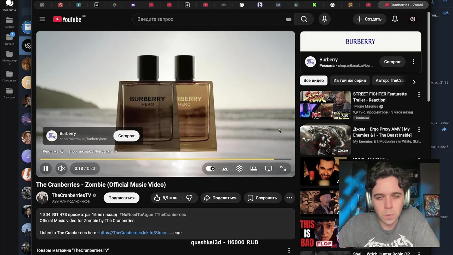Open the TheCranberriesTV channel name link

click(x=71, y=195)
